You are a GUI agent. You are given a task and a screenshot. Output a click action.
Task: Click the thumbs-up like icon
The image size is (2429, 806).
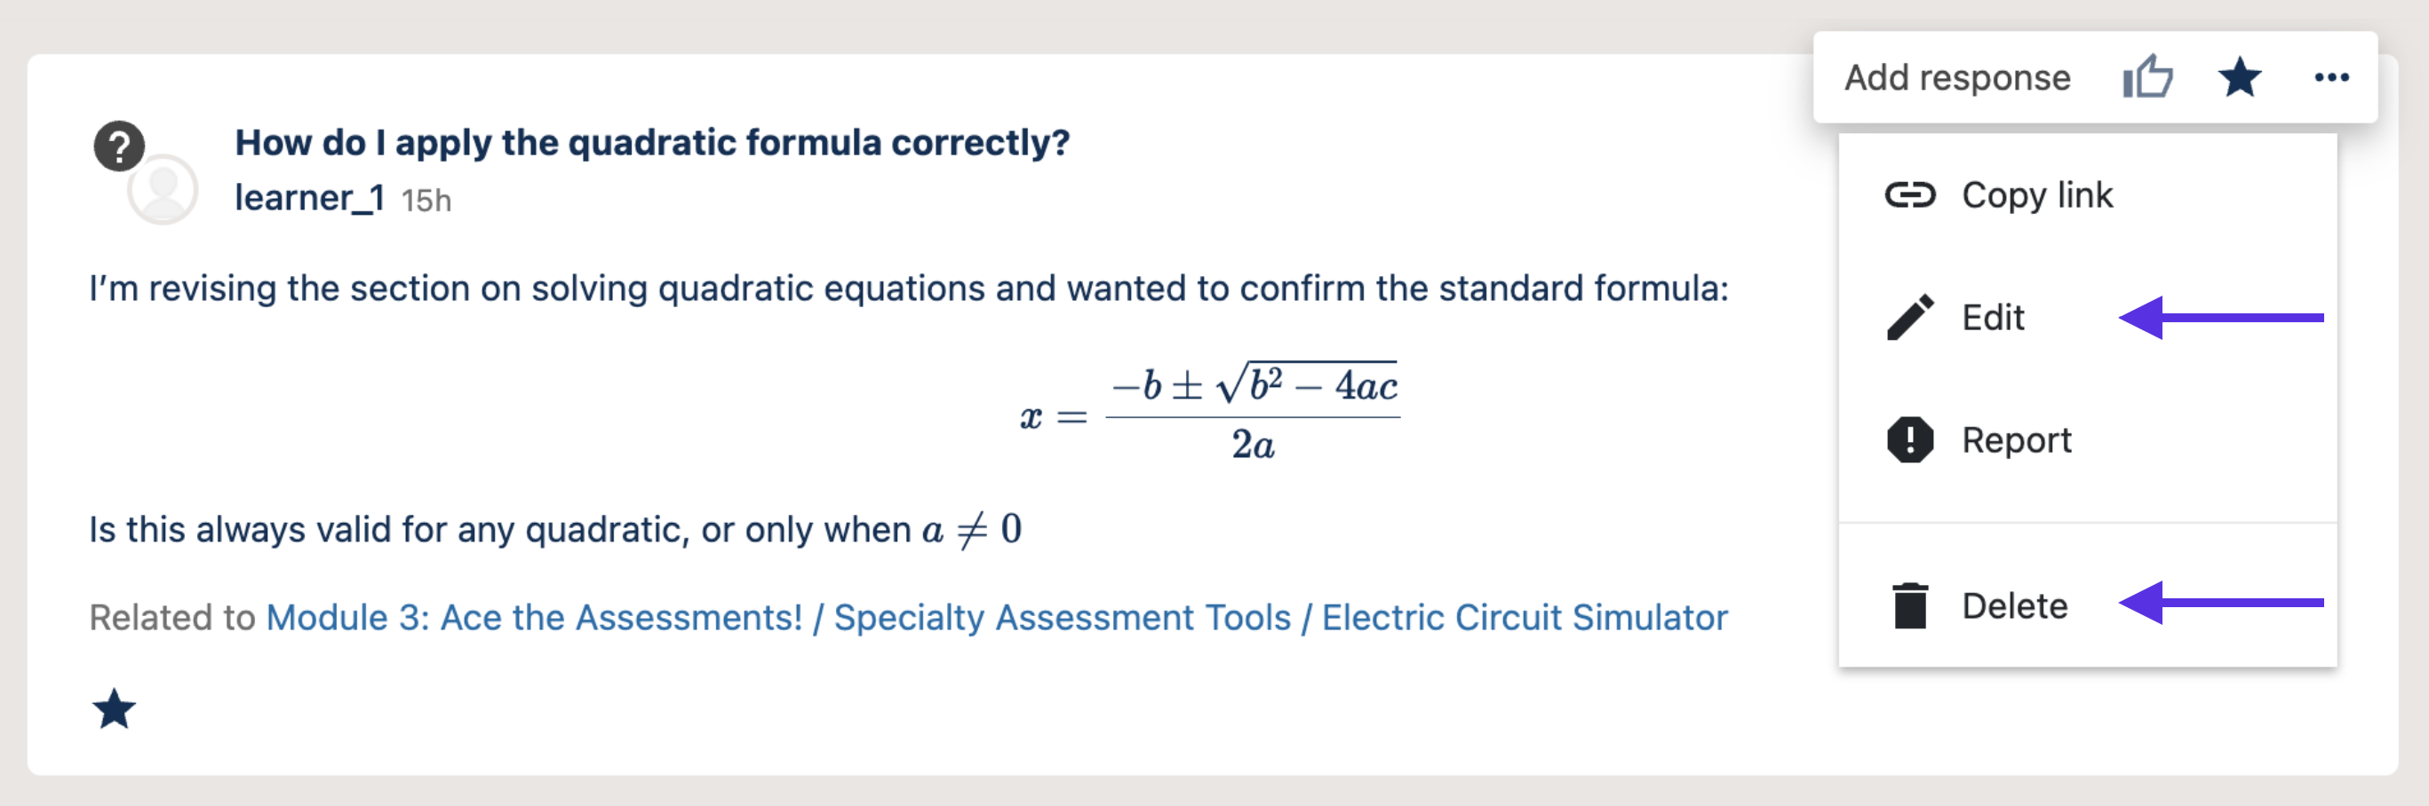click(x=2147, y=77)
